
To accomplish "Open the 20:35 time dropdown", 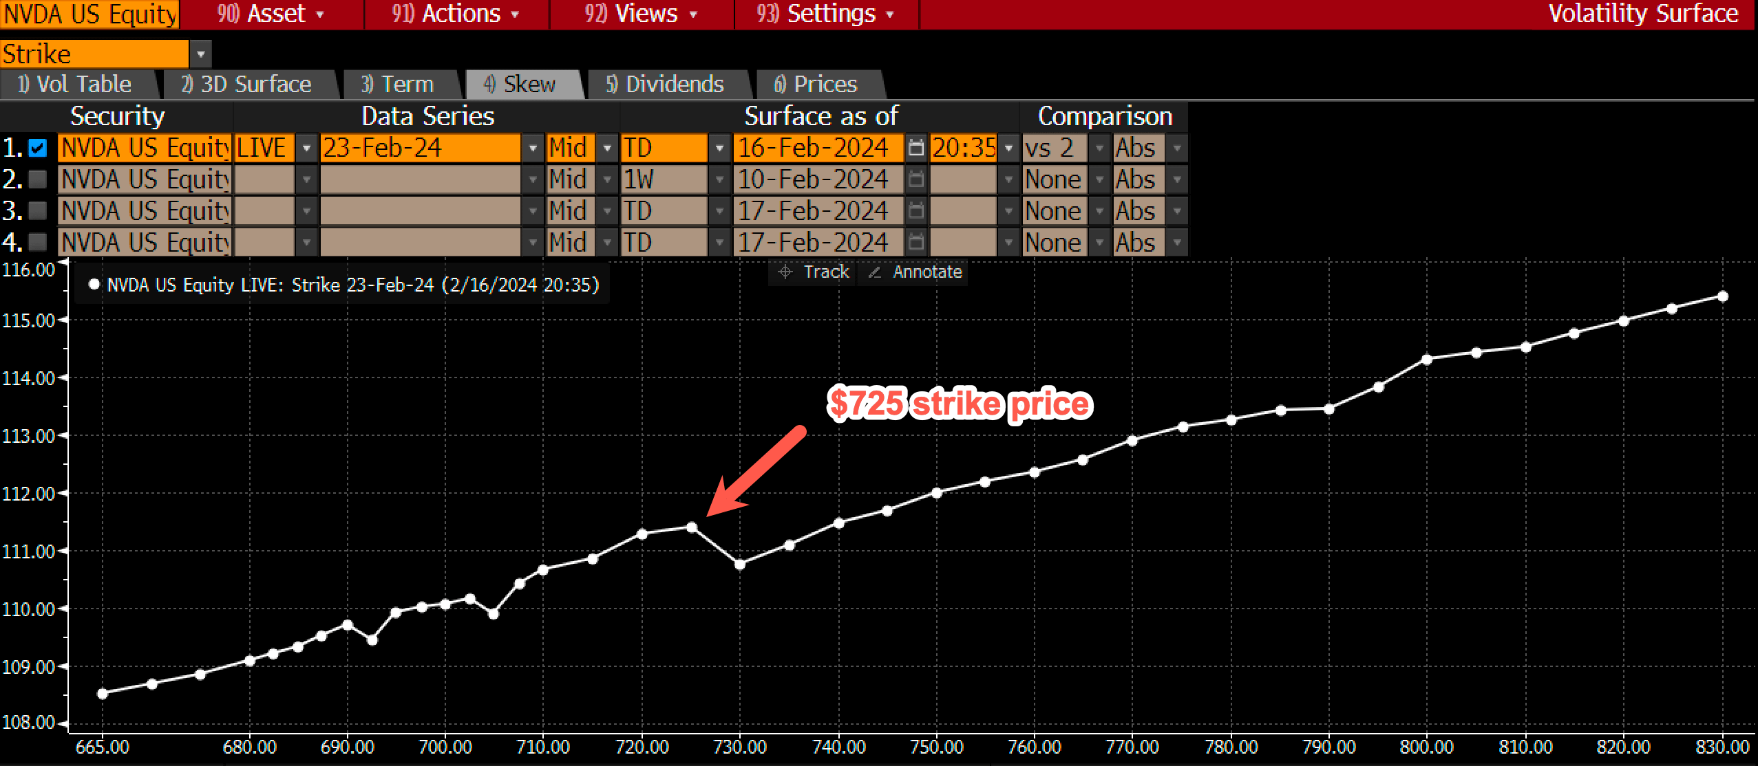I will [1008, 148].
